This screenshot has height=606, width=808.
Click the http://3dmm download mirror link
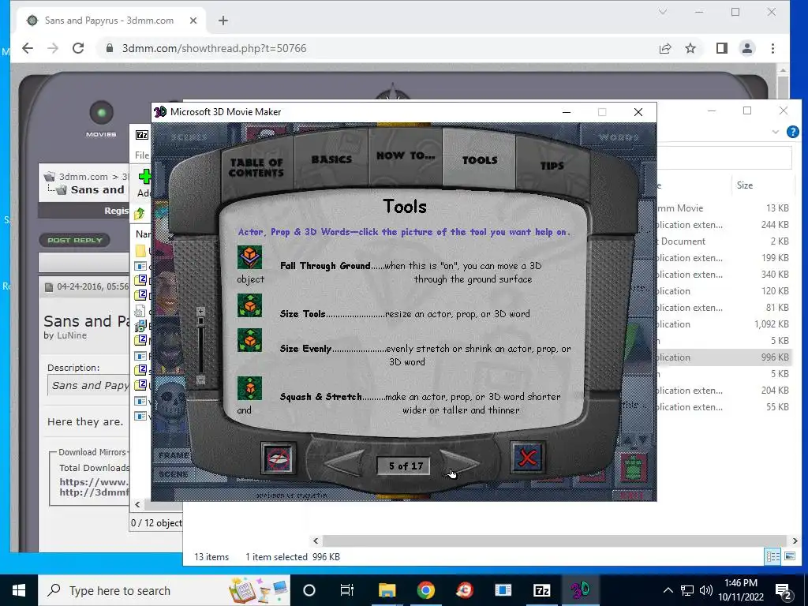pyautogui.click(x=94, y=492)
